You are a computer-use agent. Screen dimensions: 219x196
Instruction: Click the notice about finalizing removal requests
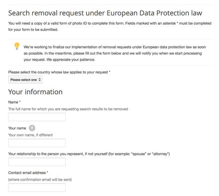[x=114, y=53]
